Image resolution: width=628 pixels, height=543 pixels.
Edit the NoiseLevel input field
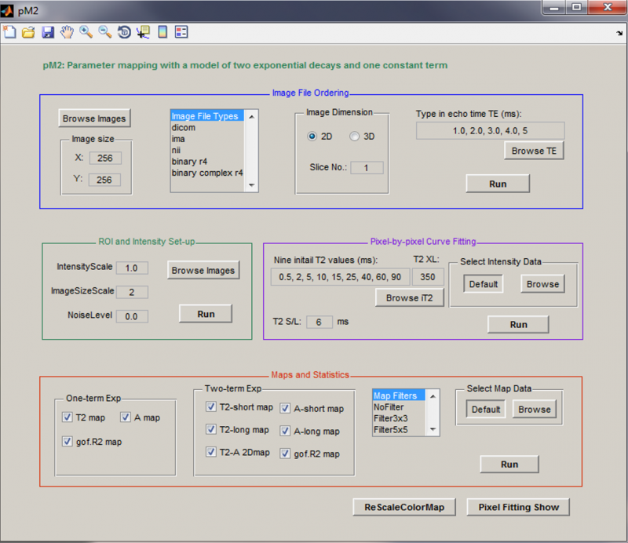coord(132,316)
